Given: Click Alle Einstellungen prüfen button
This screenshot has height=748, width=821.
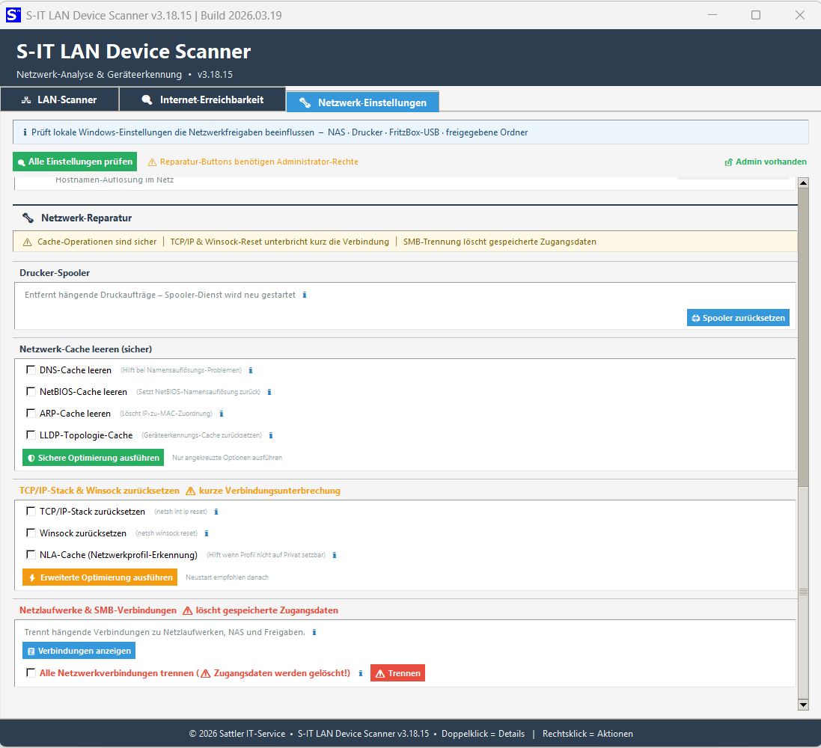Looking at the screenshot, I should 74,162.
